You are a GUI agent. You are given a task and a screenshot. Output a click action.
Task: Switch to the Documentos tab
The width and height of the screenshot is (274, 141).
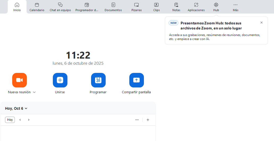point(113,7)
